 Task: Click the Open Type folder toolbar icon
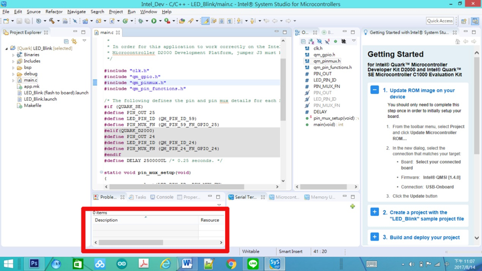pos(182,21)
